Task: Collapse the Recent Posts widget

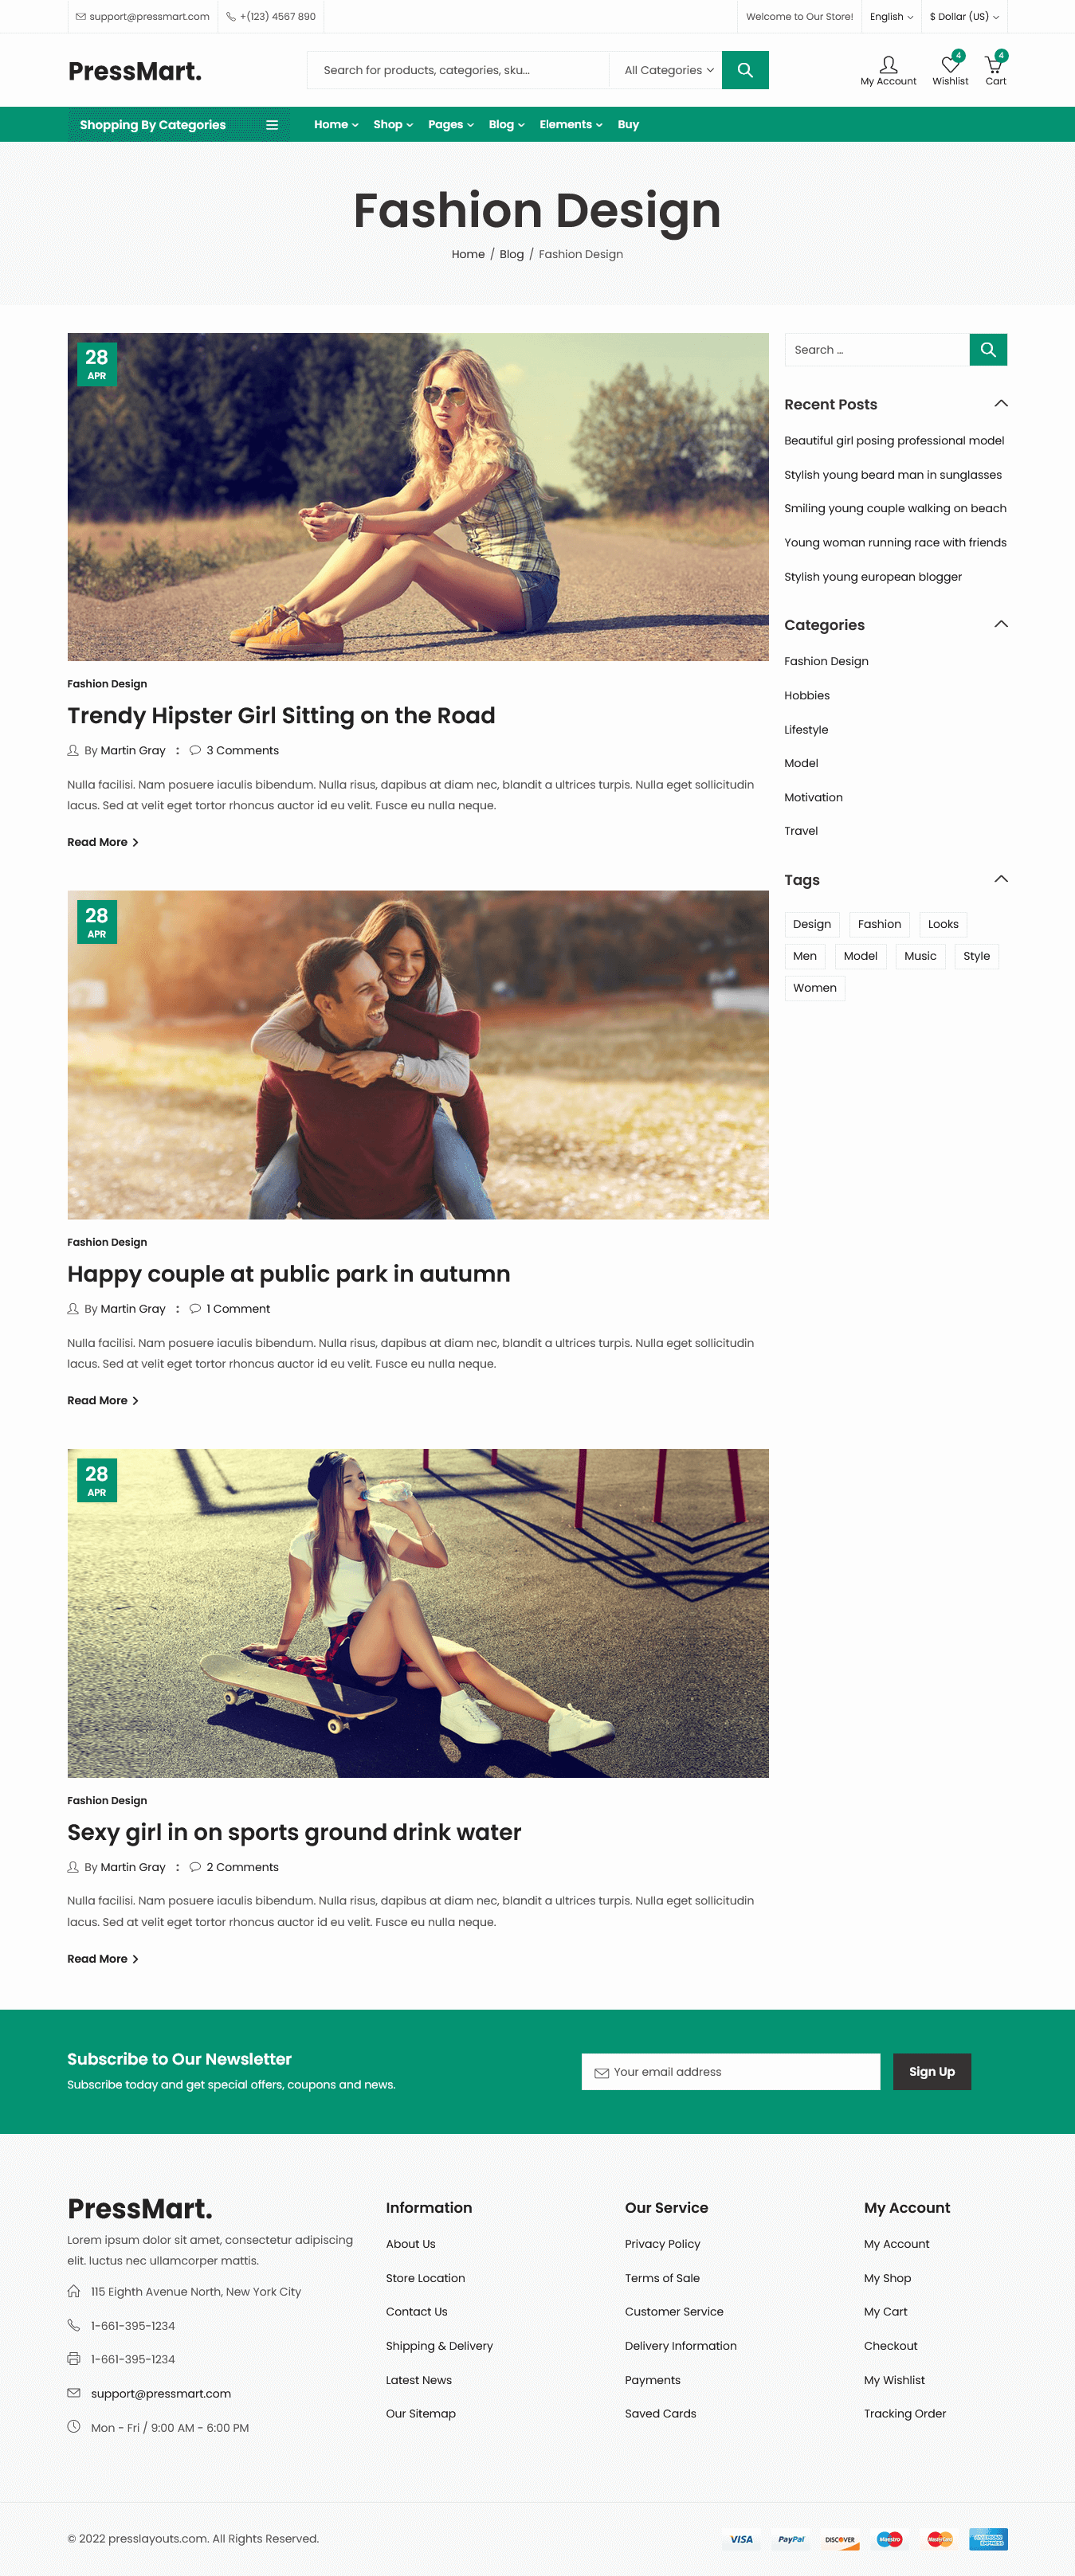Action: pyautogui.click(x=1000, y=404)
